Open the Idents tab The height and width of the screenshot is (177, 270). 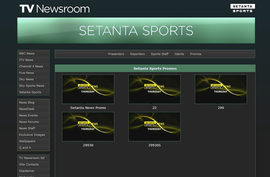pyautogui.click(x=179, y=54)
